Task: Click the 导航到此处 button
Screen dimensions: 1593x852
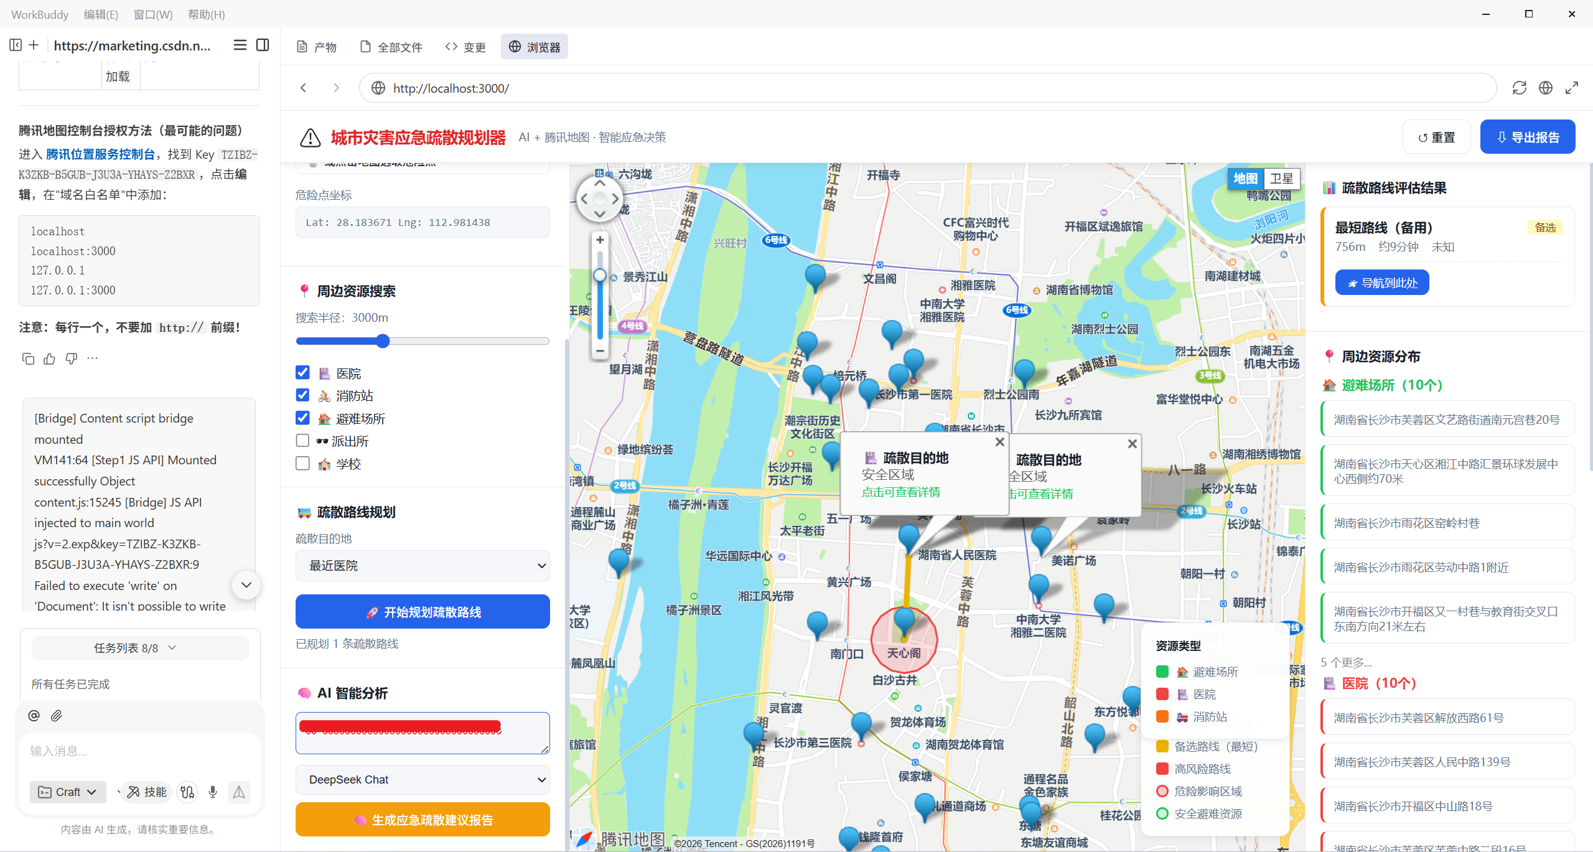Action: point(1382,283)
